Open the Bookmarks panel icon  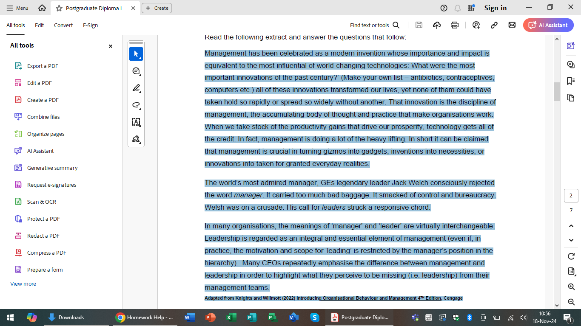coord(571,81)
